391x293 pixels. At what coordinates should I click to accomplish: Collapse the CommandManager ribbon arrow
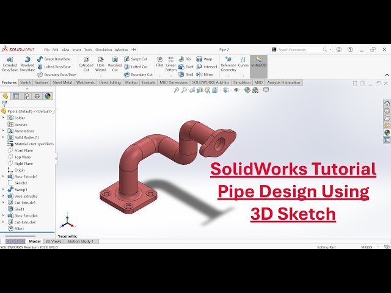(387, 74)
